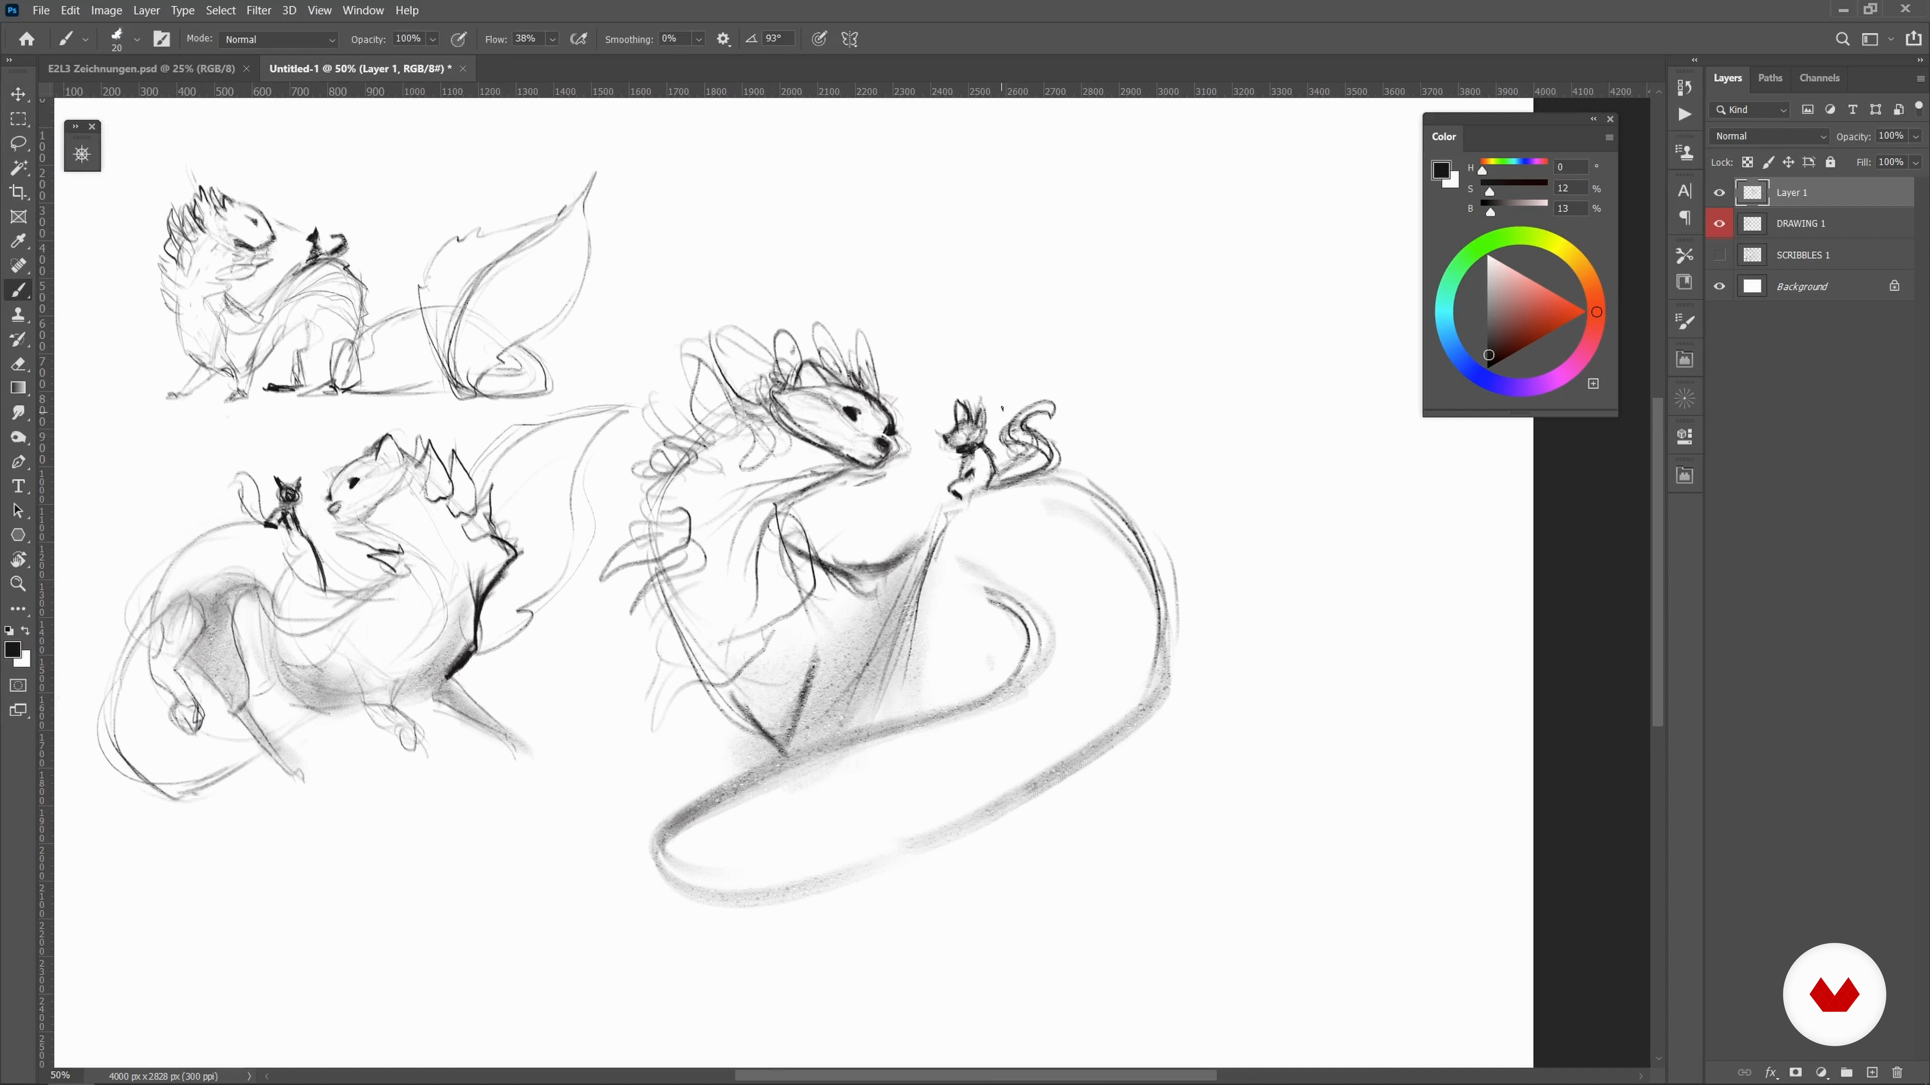Hide the Background layer
Image resolution: width=1930 pixels, height=1085 pixels.
tap(1719, 287)
